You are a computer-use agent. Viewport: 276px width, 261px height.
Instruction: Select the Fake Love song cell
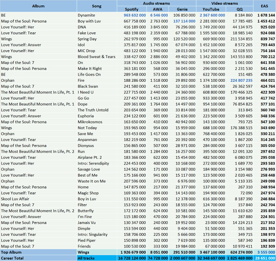(97, 33)
